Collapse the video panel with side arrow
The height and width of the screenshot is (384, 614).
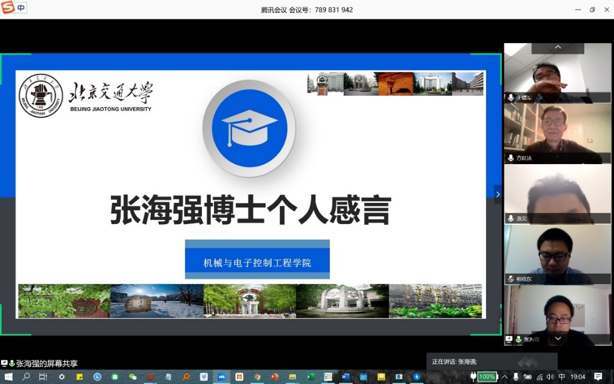[x=498, y=194]
